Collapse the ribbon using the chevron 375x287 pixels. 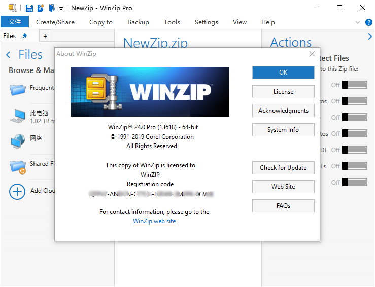(358, 22)
